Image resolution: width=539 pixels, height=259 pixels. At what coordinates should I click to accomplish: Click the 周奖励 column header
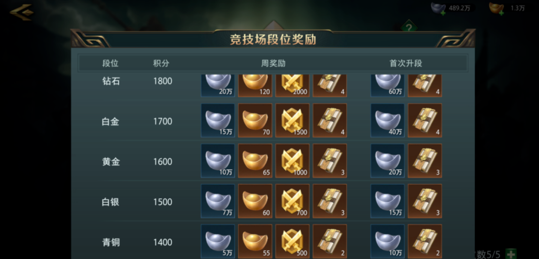coord(273,63)
